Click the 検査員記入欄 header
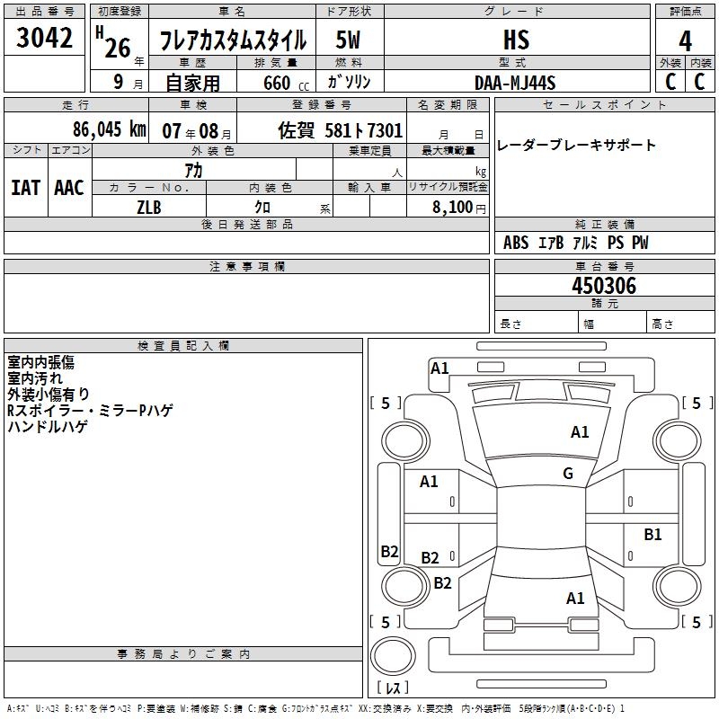Viewport: 719px width, 719px height. tap(183, 346)
